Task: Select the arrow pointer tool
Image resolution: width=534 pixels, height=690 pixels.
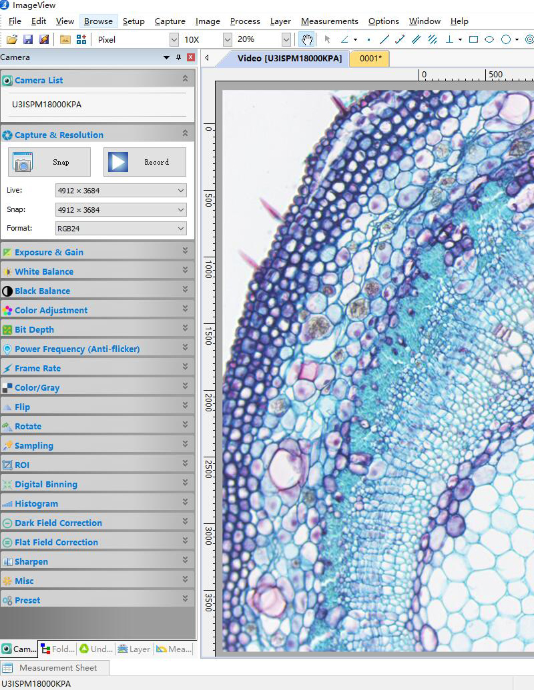Action: click(x=327, y=39)
